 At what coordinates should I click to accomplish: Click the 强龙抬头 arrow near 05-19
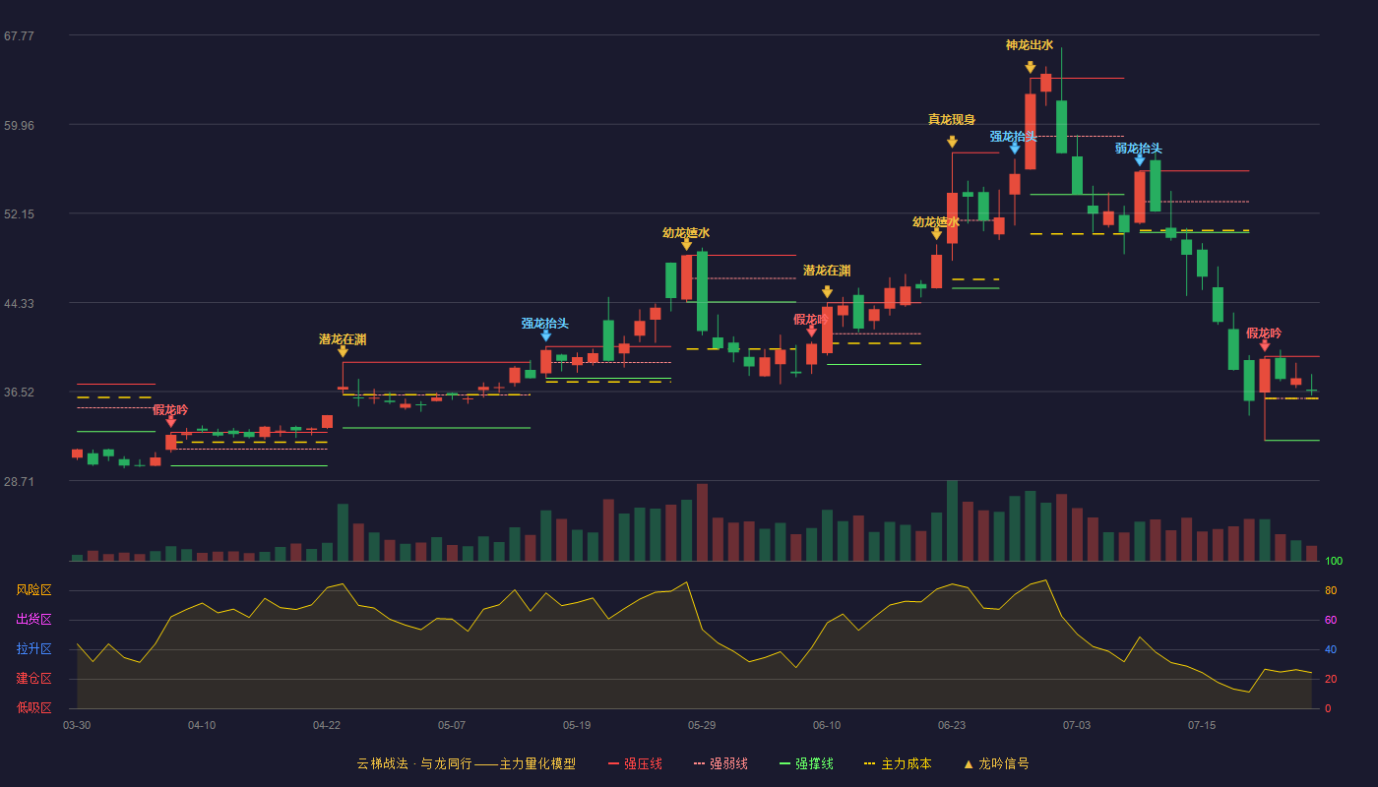pos(545,335)
